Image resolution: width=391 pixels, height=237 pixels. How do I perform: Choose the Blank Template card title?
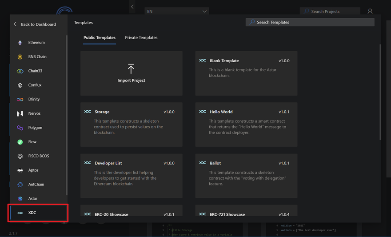pos(224,60)
